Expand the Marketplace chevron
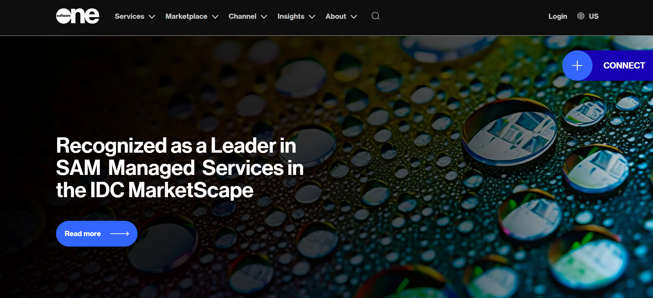Screen dimensions: 653x298 pyautogui.click(x=215, y=17)
